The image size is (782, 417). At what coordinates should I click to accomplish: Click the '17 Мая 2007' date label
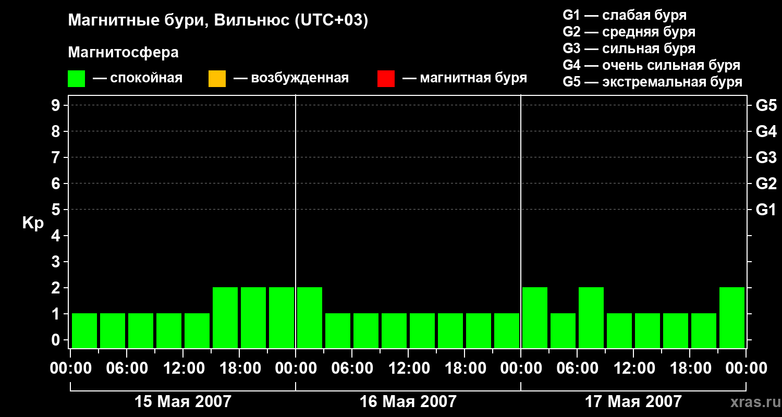[x=633, y=401]
